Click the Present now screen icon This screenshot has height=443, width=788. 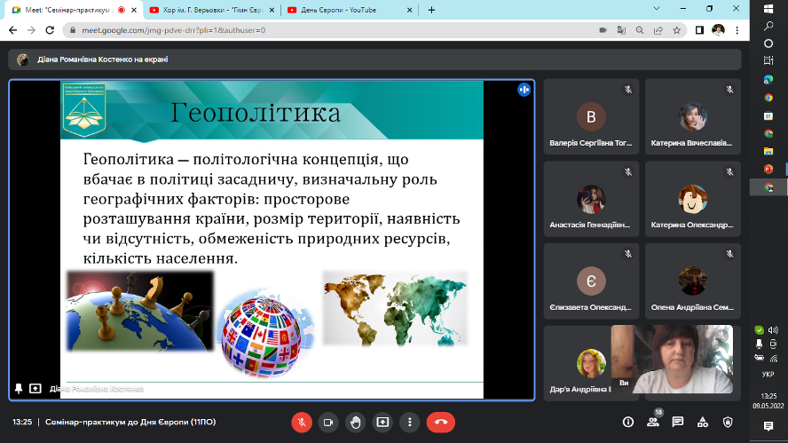click(382, 422)
